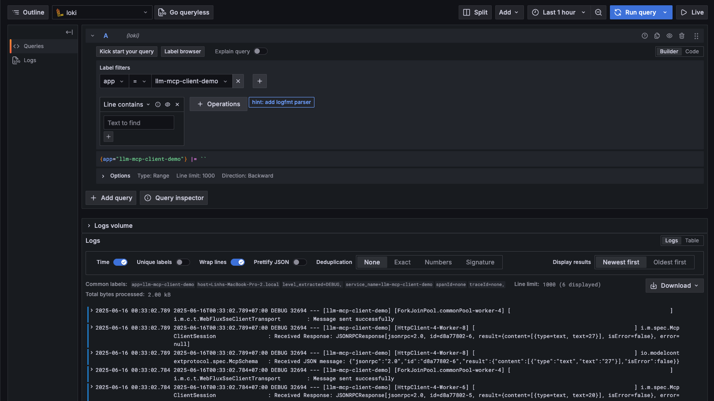Show Oldest first results
714x401 pixels.
670,262
